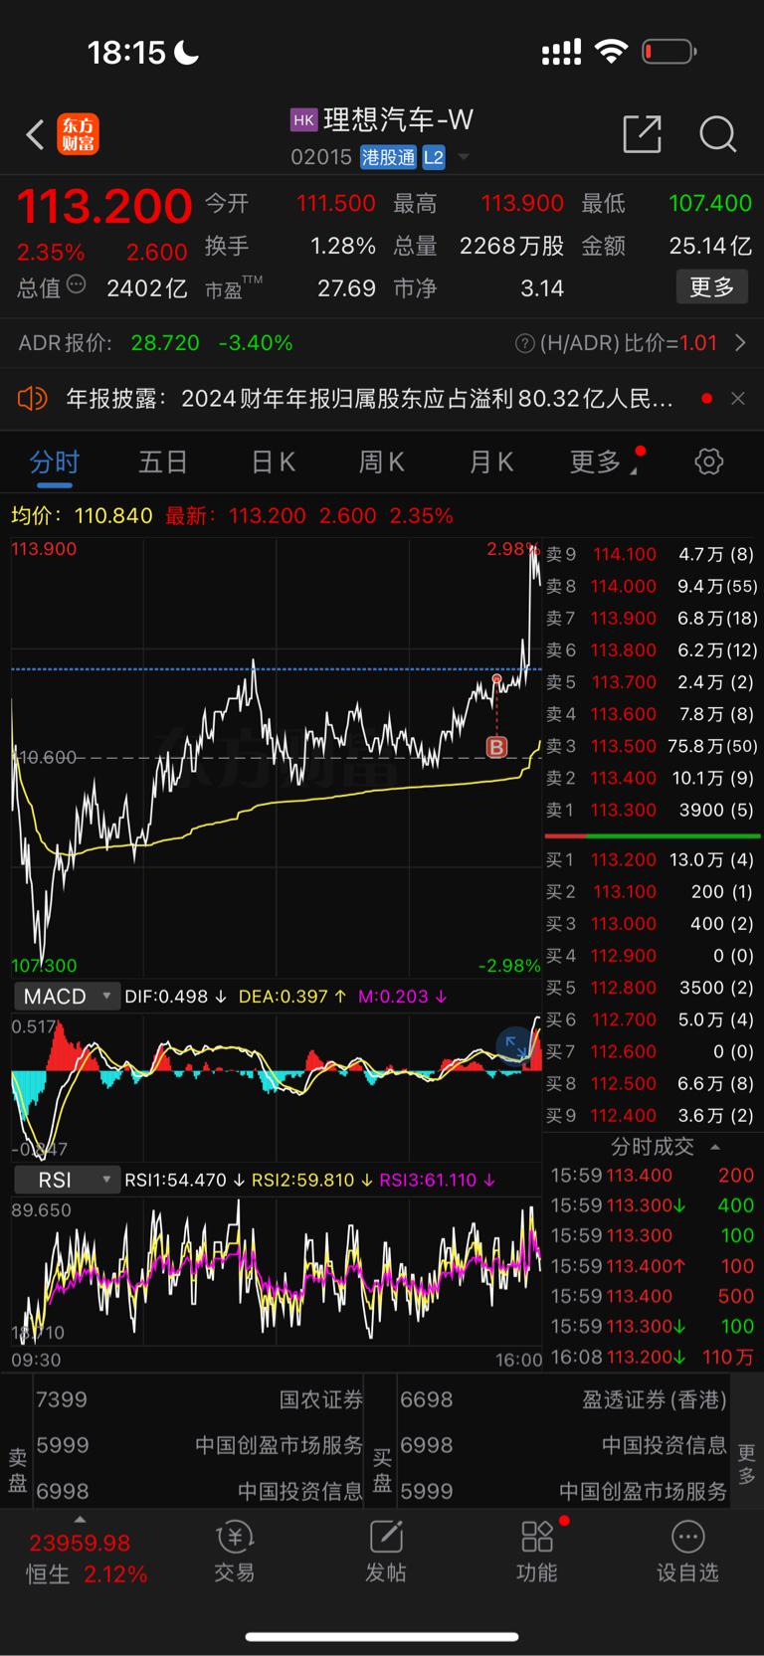764x1656 pixels.
Task: Open the 更多 chart types dropdown tab
Action: 603,461
